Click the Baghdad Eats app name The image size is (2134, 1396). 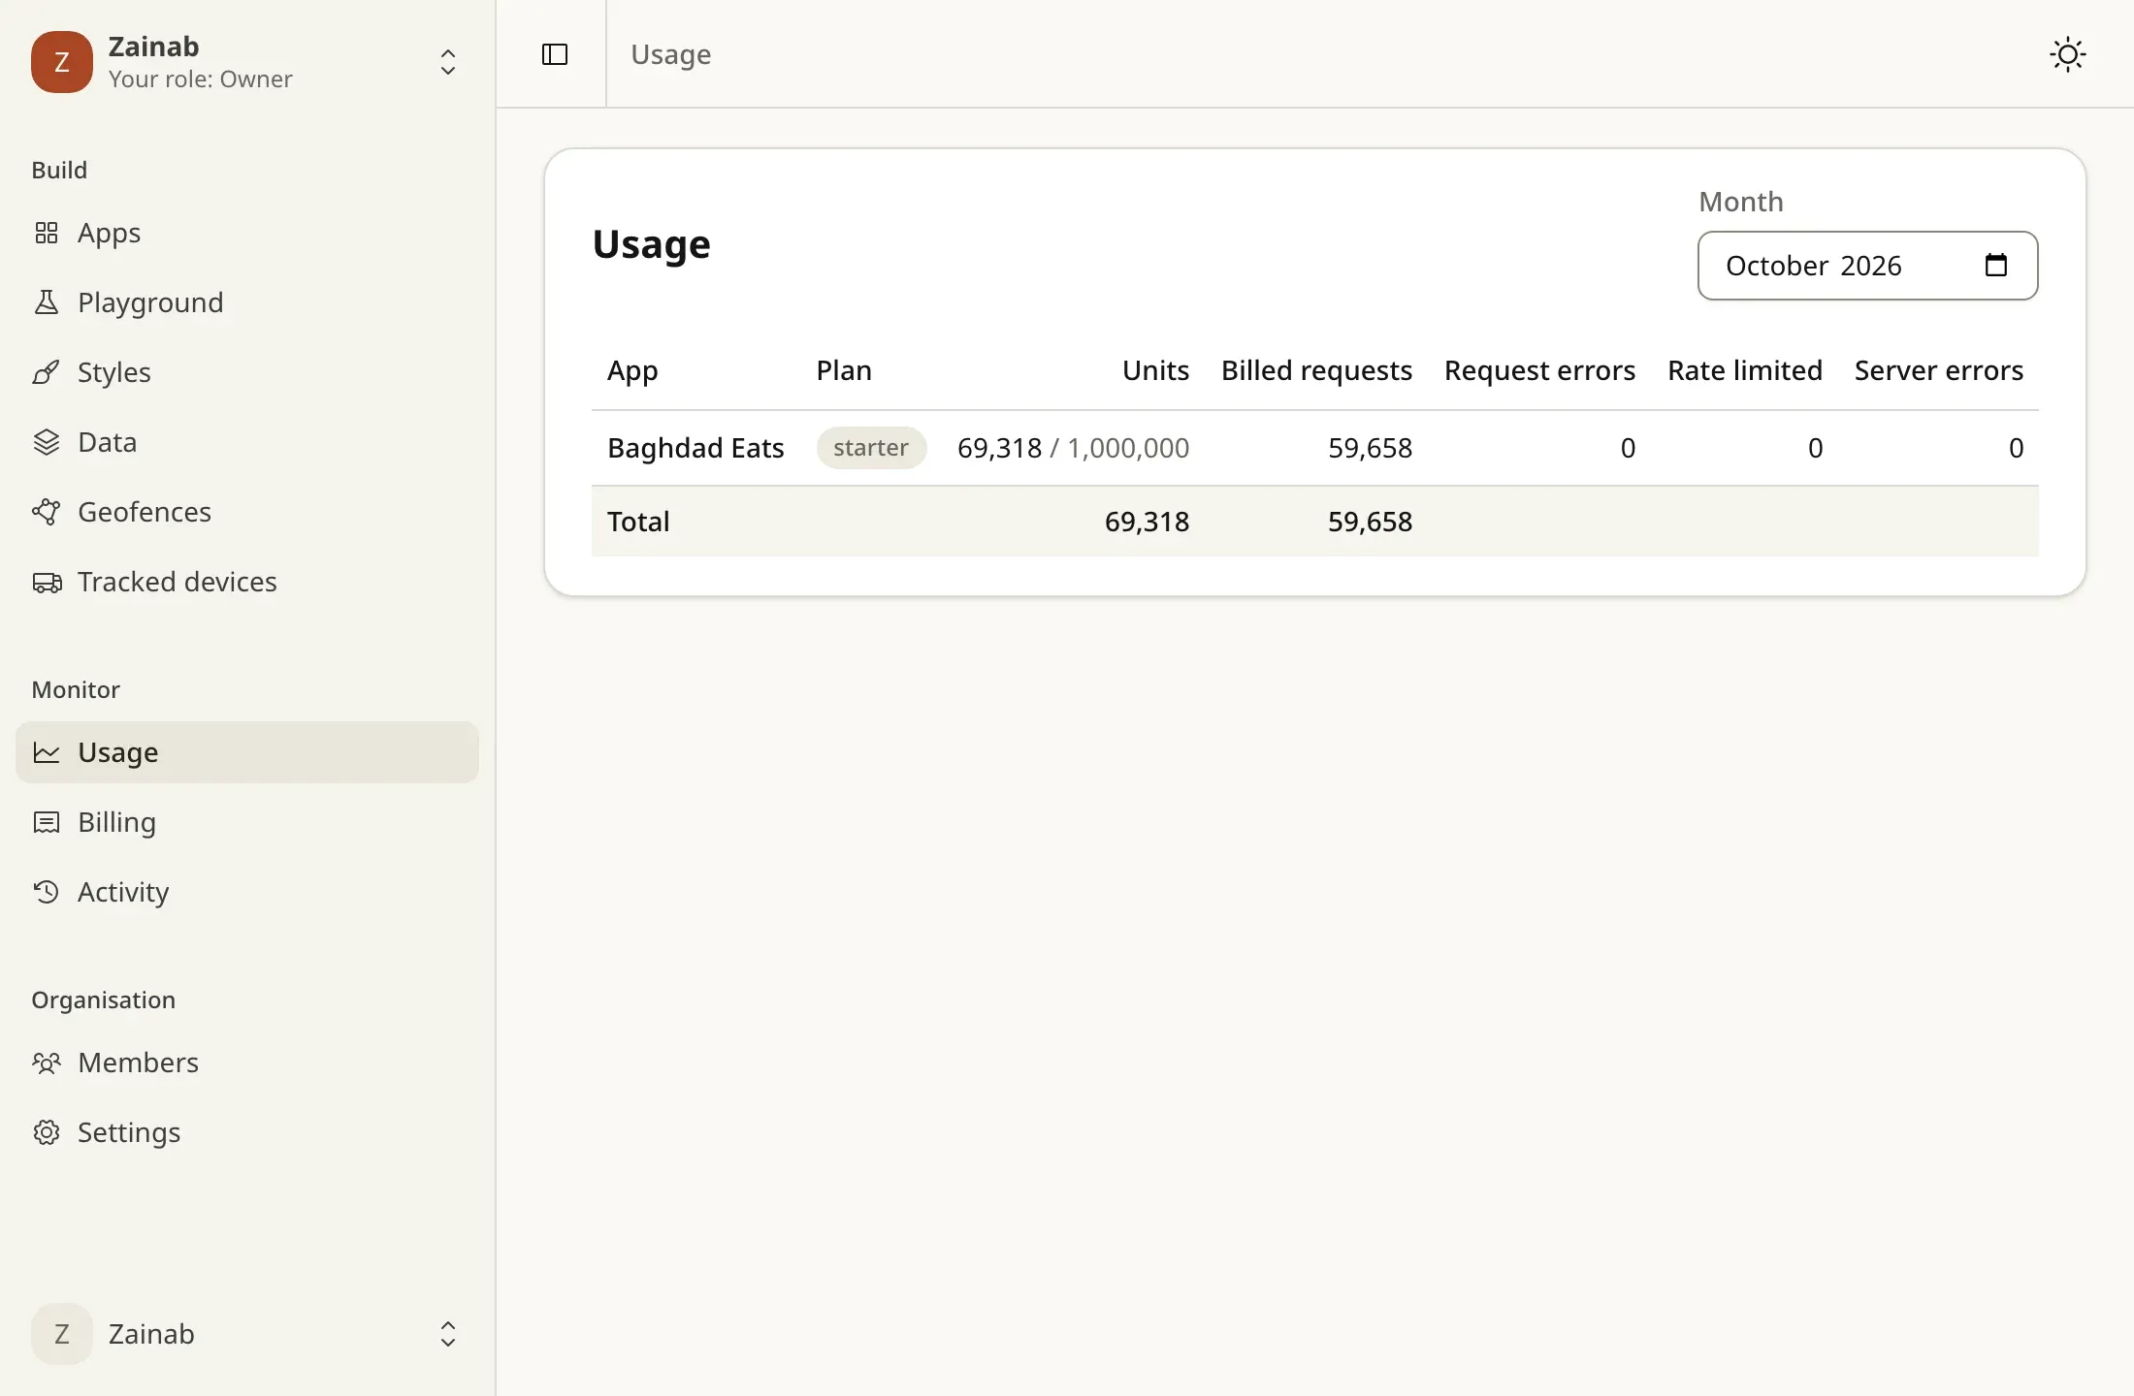tap(695, 448)
